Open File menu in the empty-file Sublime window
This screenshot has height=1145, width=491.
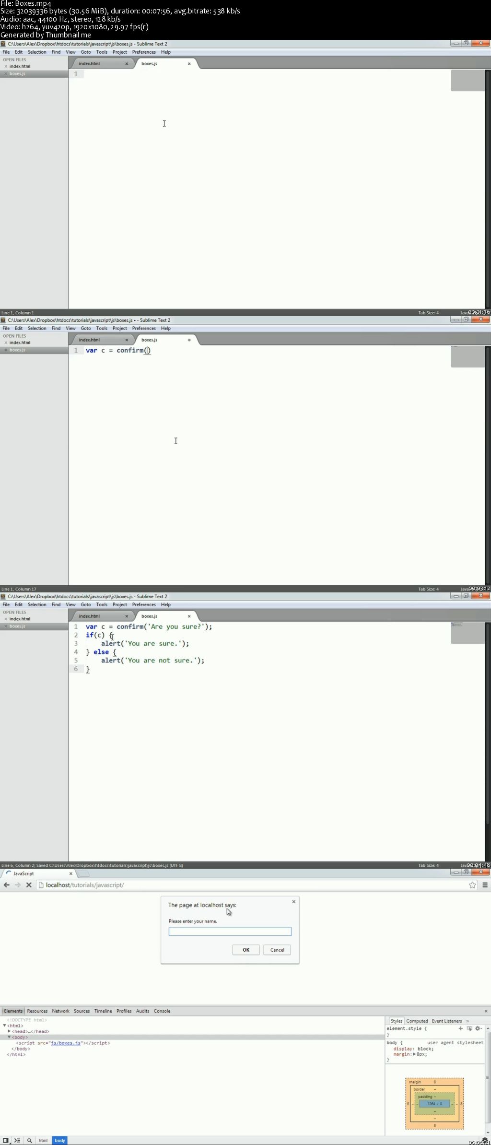pos(6,52)
